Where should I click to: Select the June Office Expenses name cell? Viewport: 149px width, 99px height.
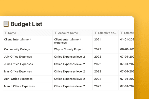click(28, 64)
